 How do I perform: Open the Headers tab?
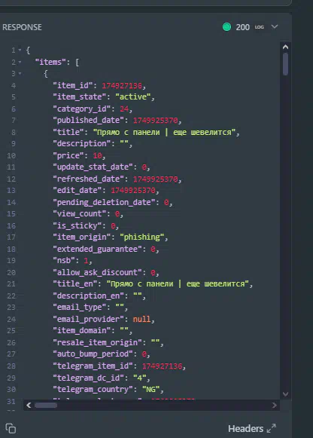(245, 428)
